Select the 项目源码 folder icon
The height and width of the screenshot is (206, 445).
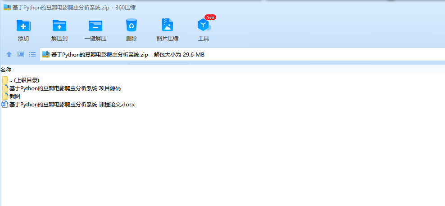coord(5,88)
